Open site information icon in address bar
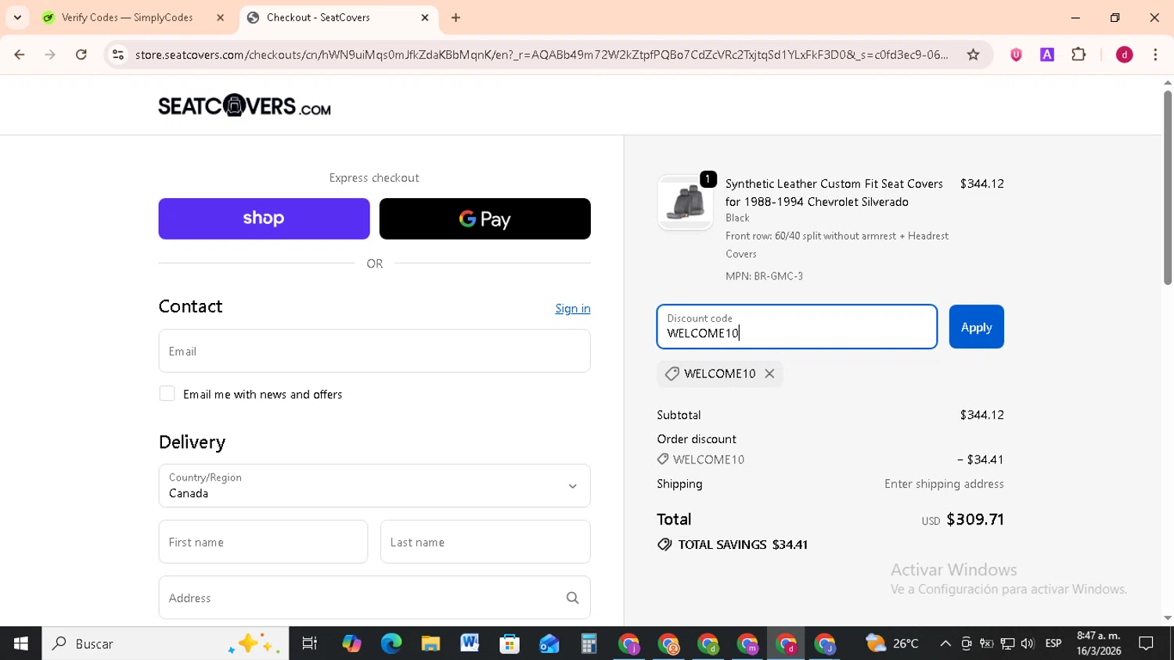This screenshot has width=1174, height=660. point(118,54)
